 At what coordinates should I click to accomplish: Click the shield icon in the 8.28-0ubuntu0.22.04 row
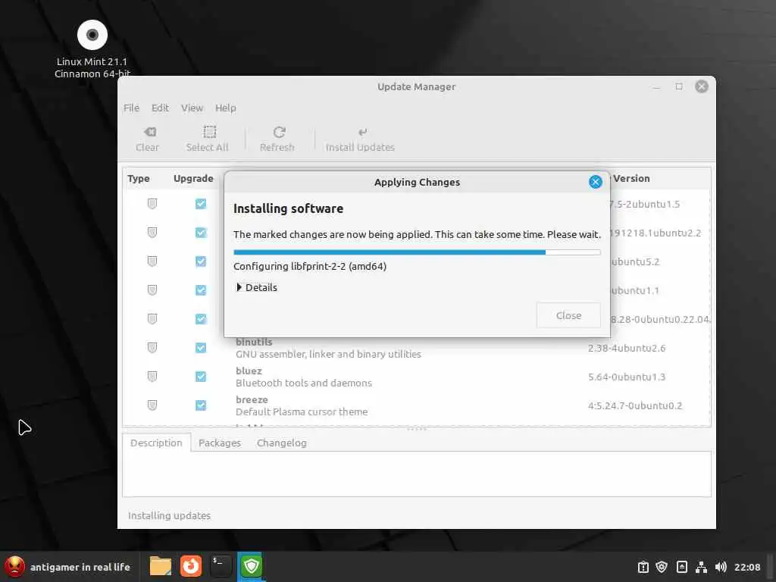152,319
